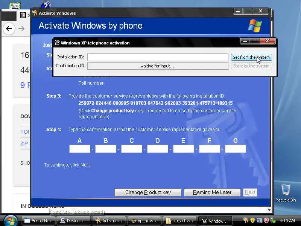Switch to Windows XP telephone taskbar button
The width and height of the screenshot is (301, 226).
pos(215,221)
